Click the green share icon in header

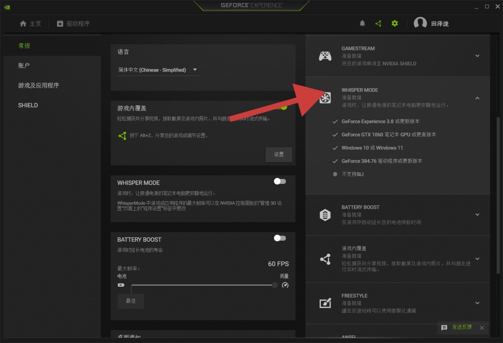click(x=379, y=23)
